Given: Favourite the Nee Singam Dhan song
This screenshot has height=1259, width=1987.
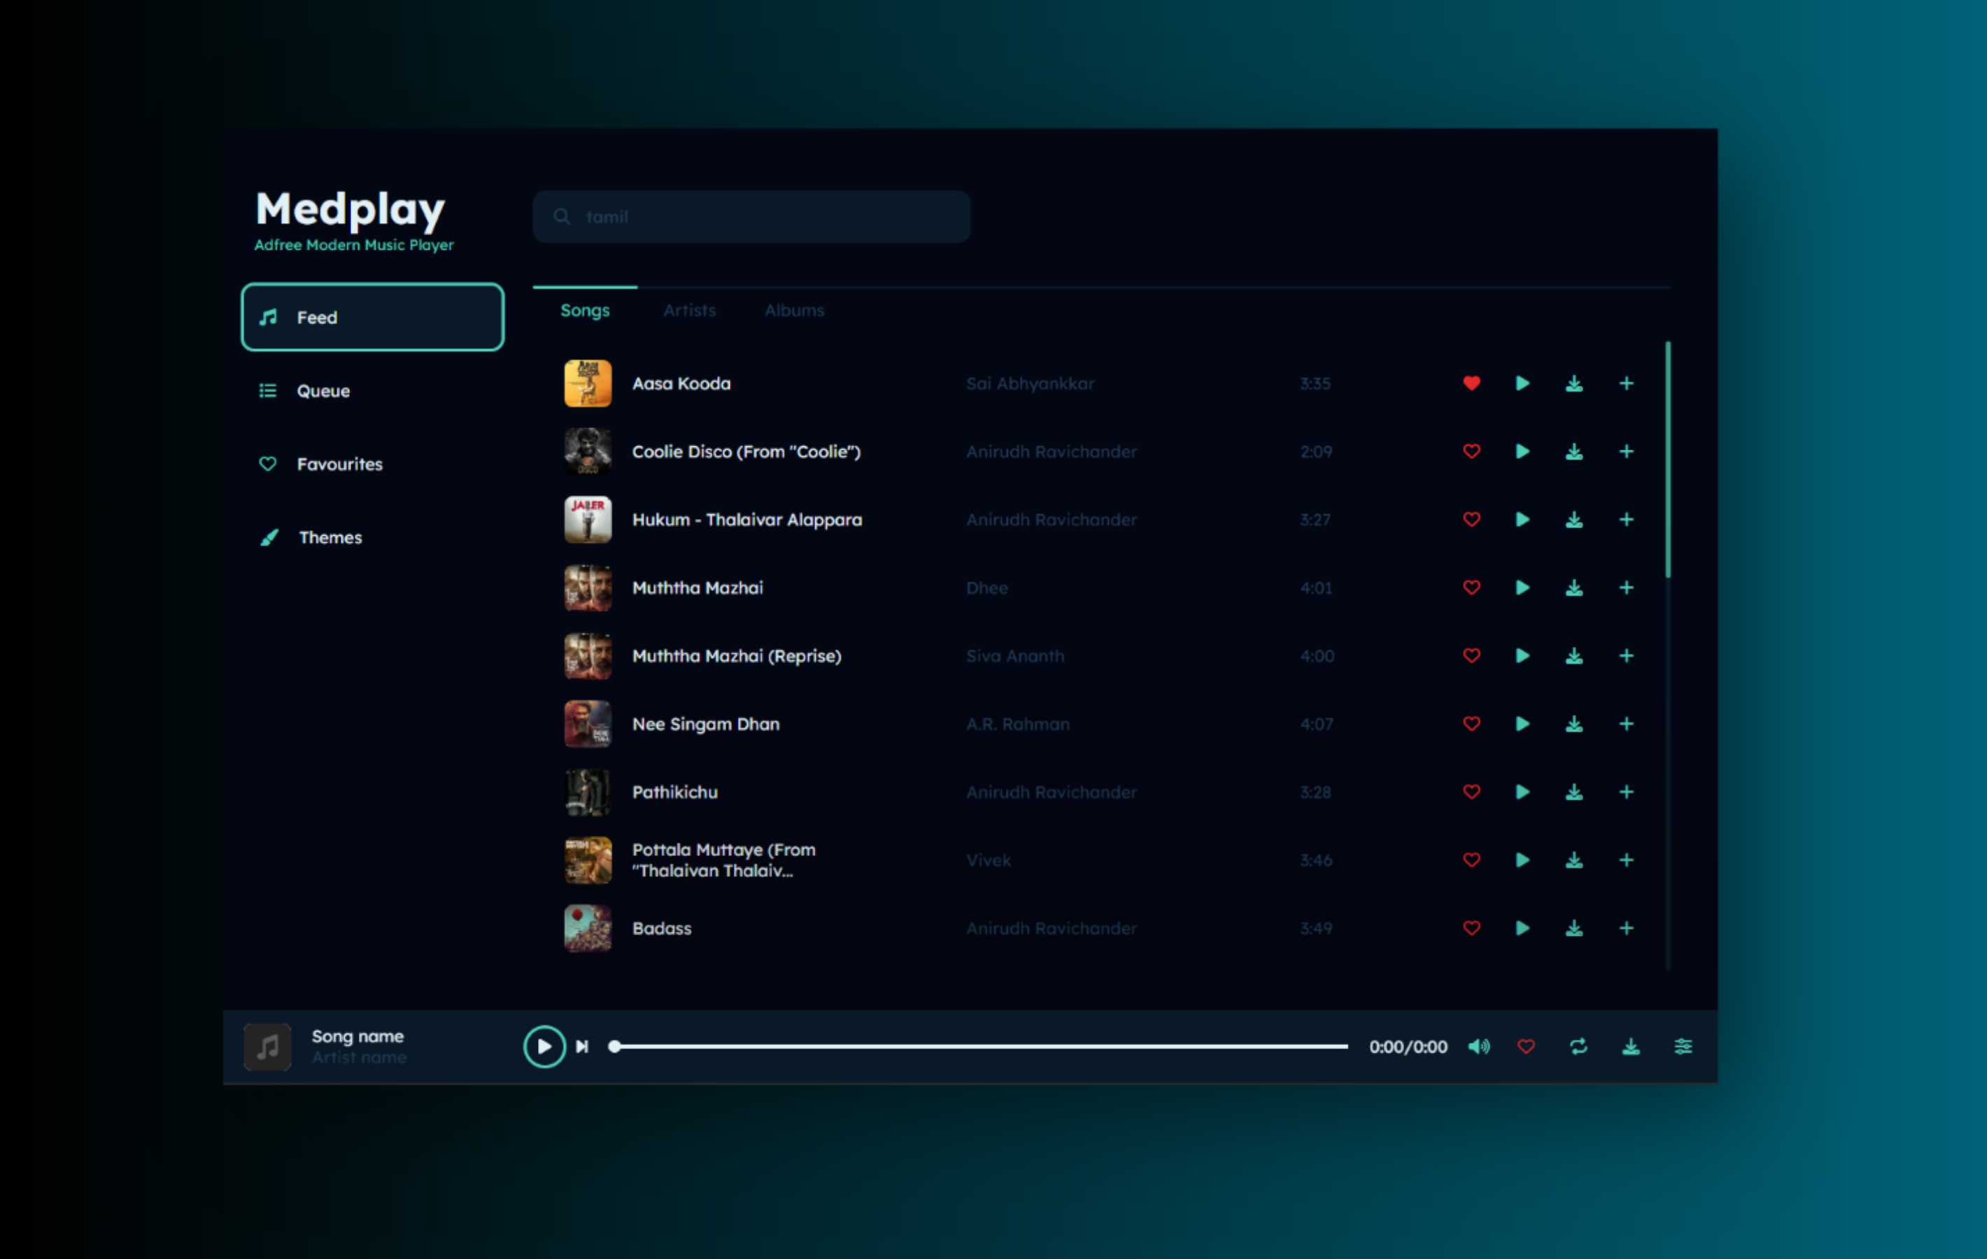Looking at the screenshot, I should (1471, 723).
